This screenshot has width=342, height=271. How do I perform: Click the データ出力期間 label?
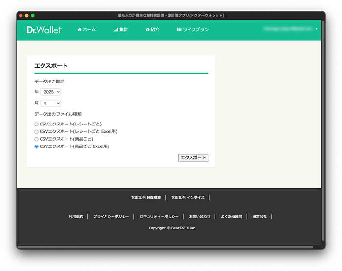pyautogui.click(x=49, y=82)
